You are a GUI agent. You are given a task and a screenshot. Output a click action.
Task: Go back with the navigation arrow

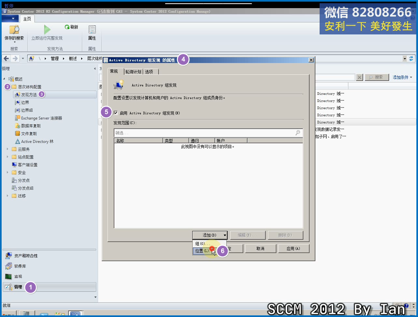pos(6,58)
